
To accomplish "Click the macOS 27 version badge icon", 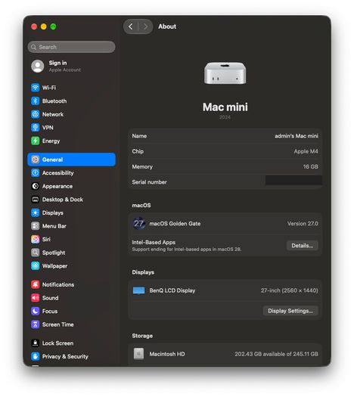I will (x=139, y=224).
